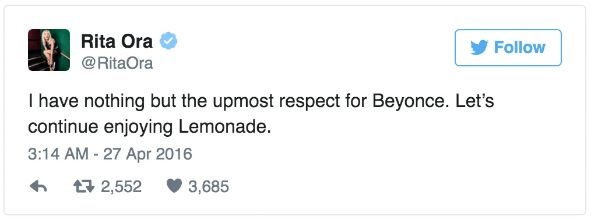
Task: View the 3,685 likes count
Action: click(209, 186)
